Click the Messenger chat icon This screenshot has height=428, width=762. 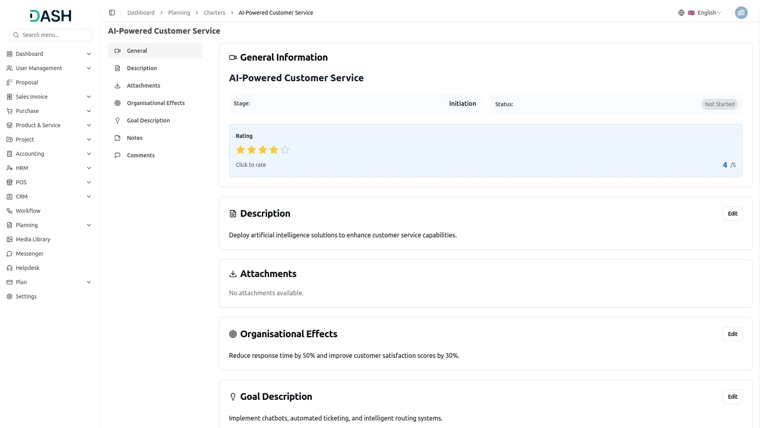10,254
